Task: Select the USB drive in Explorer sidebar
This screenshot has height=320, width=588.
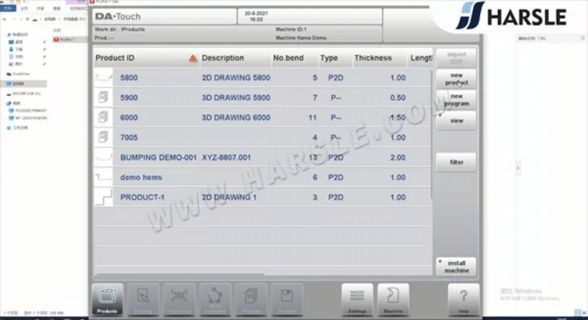Action: pyautogui.click(x=24, y=93)
